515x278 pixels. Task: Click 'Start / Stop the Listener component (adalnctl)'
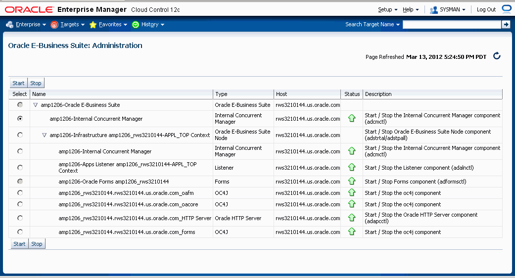tap(419, 168)
